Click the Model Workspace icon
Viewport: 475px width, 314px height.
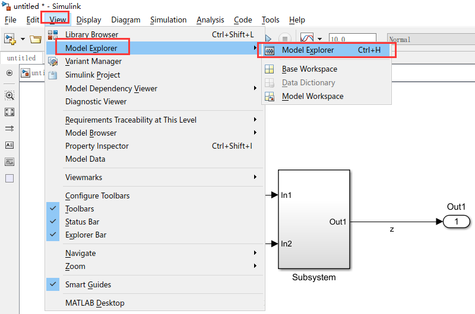tap(270, 97)
